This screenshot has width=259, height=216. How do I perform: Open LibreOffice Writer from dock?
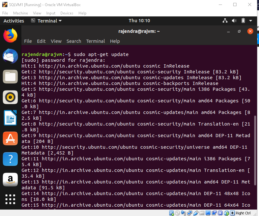pos(10,118)
